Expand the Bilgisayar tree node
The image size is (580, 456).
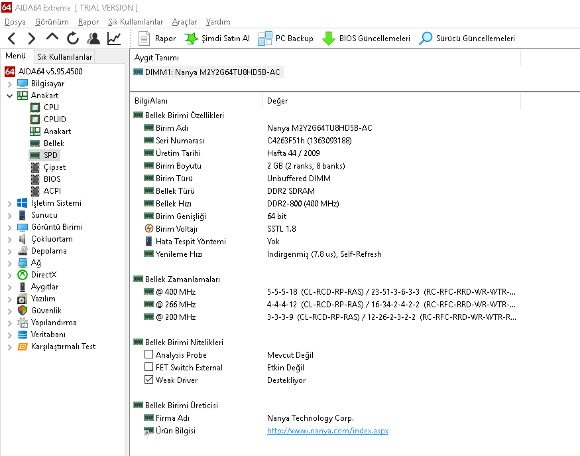(9, 84)
